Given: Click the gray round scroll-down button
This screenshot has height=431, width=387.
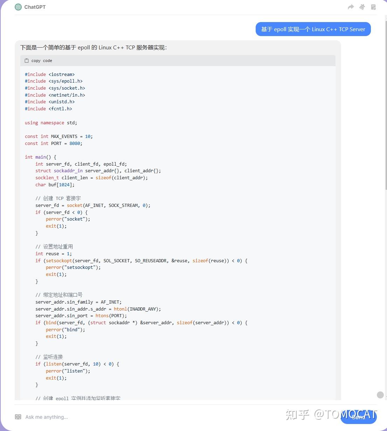Looking at the screenshot, I should (x=380, y=395).
